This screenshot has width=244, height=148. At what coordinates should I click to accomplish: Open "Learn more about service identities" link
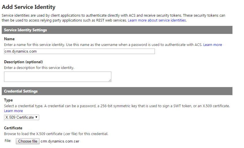(157, 20)
